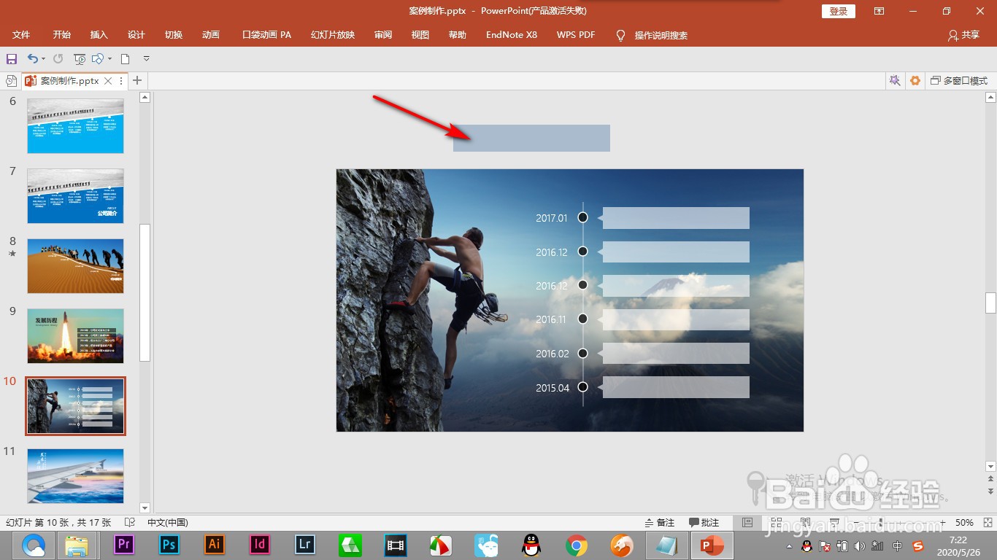997x560 pixels.
Task: Open Customize Quick Access Toolbar dropdown
Action: [x=147, y=58]
